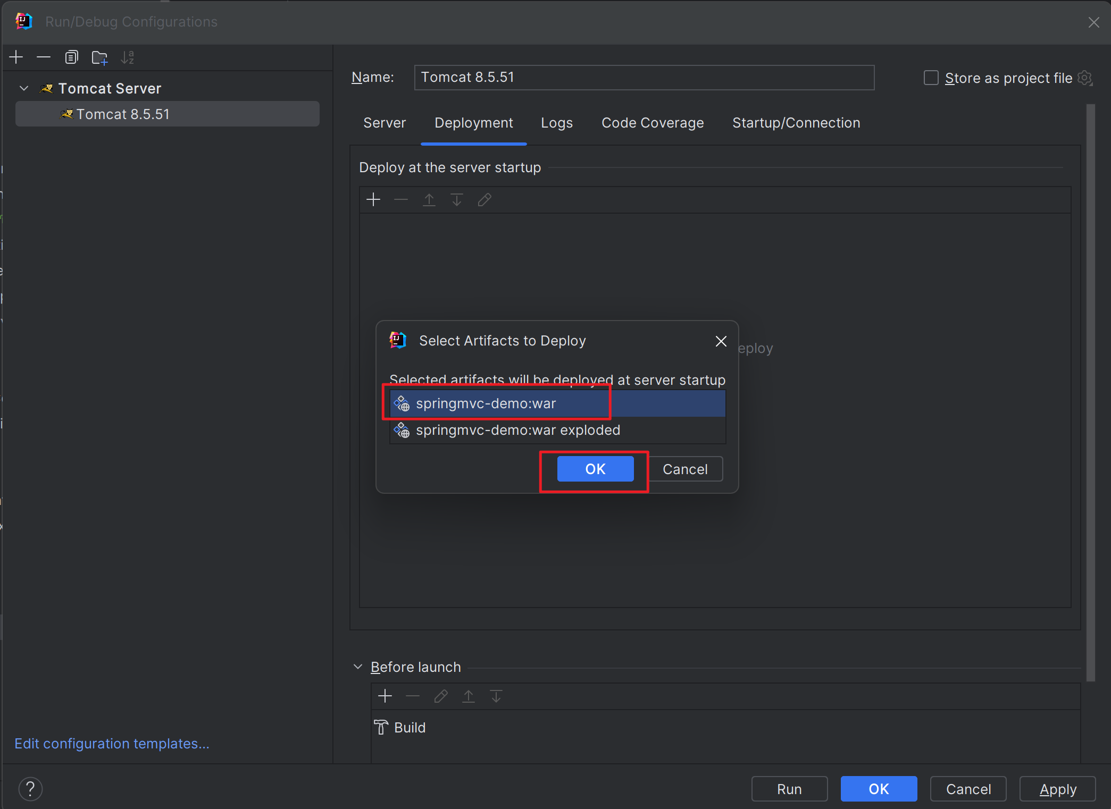Screen dimensions: 1111x809
Task: Confirm artifact selection with dialog OK
Action: click(595, 469)
